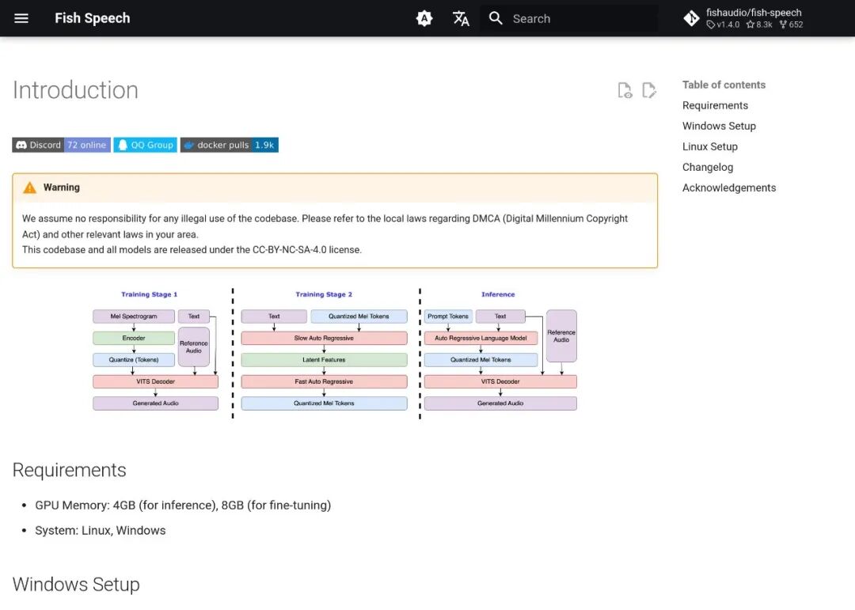Click the GPU Memory requirement line

tap(183, 506)
